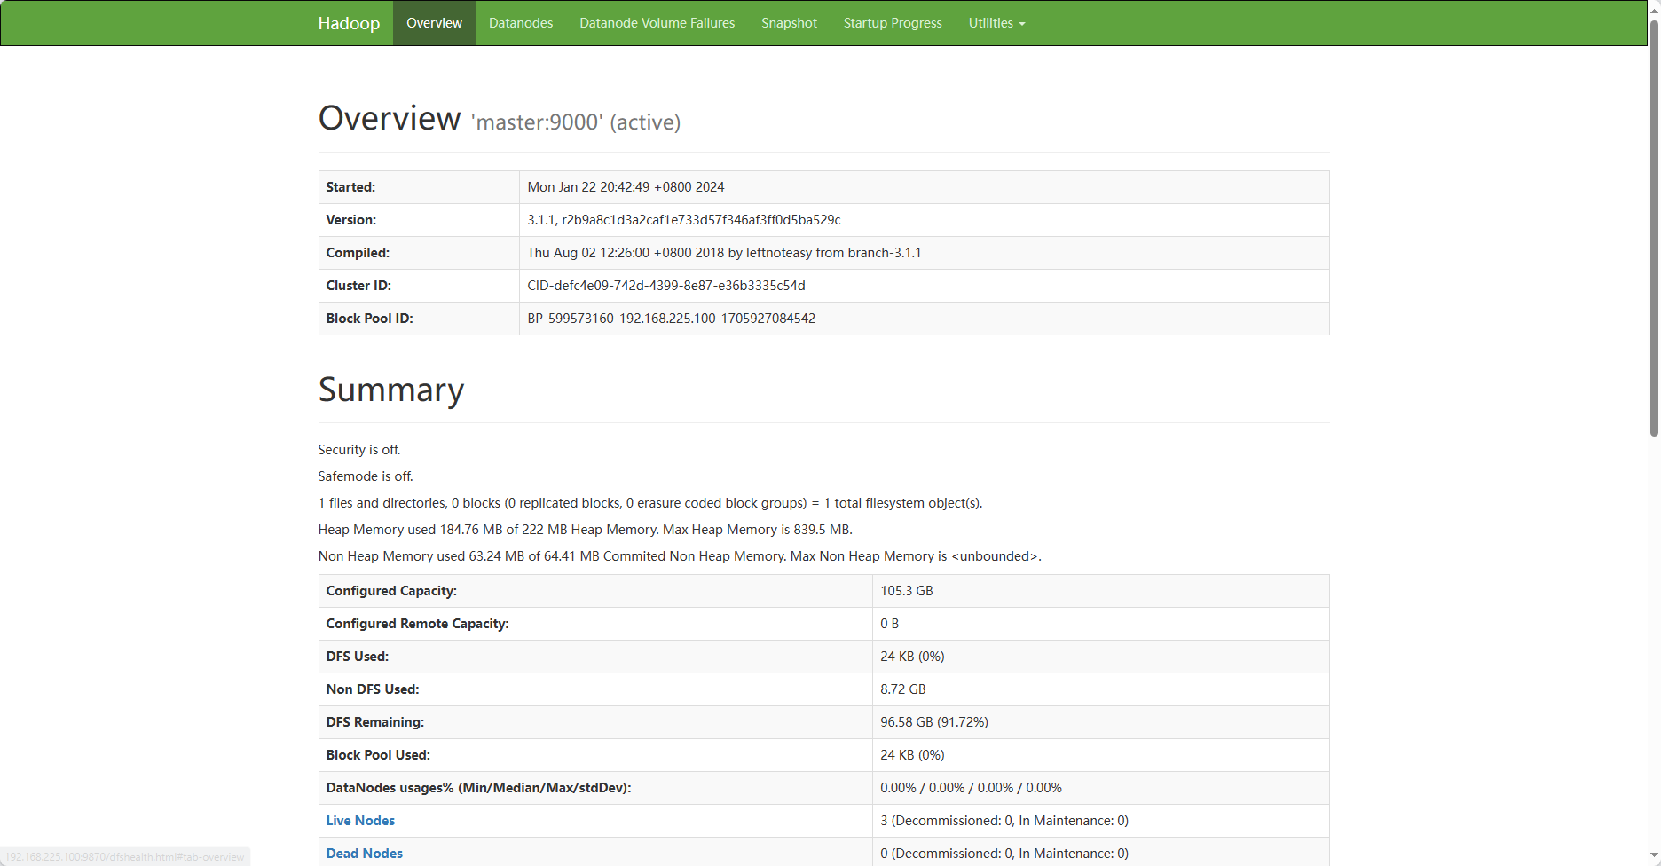Open Datanode Volume Failures tab
The width and height of the screenshot is (1661, 866).
[x=657, y=23]
